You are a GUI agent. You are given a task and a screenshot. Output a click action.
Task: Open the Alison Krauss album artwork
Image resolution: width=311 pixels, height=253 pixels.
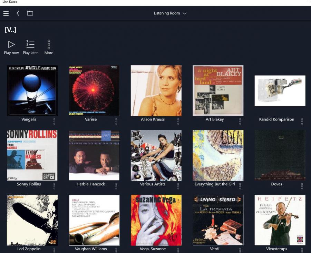(x=156, y=90)
